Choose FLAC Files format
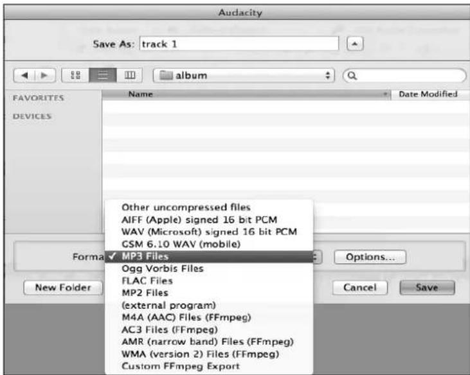470x375 pixels. [x=209, y=281]
